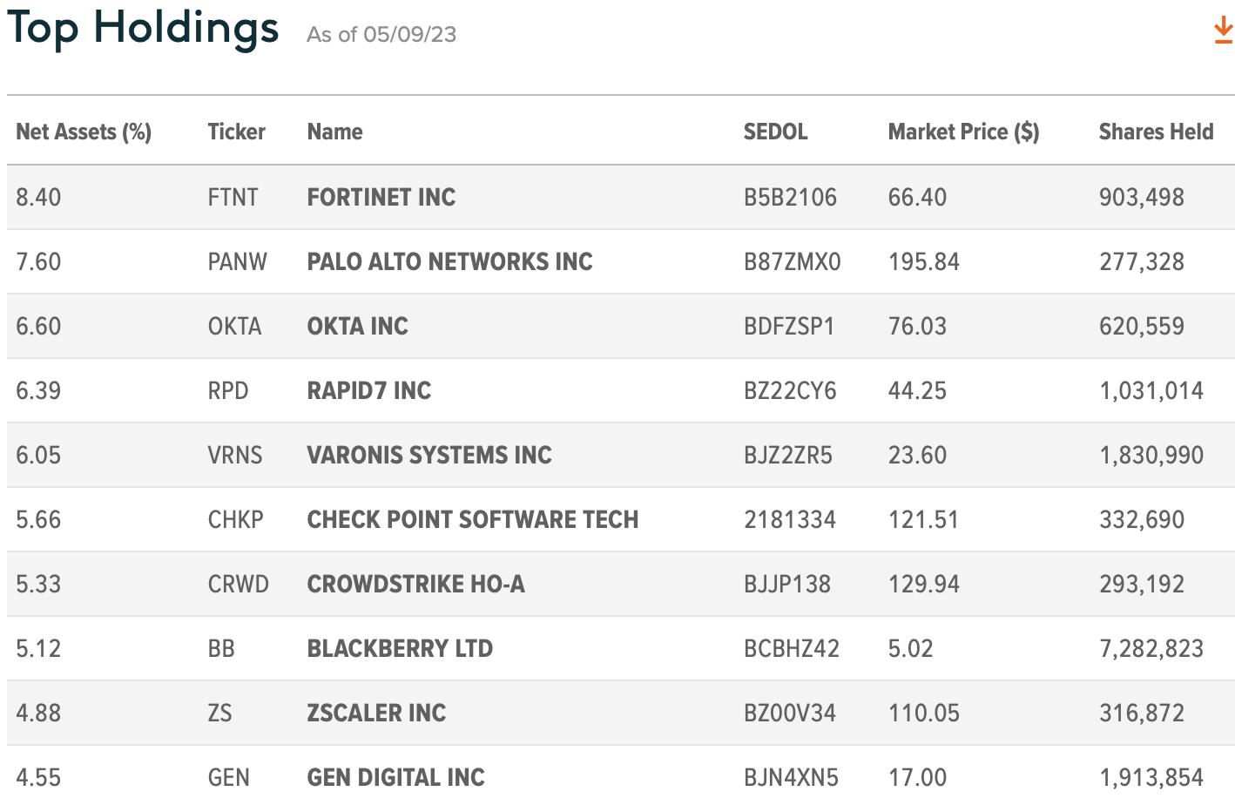Image resolution: width=1235 pixels, height=805 pixels.
Task: Open the PALO ALTO NETWORKS INC link
Action: (449, 261)
